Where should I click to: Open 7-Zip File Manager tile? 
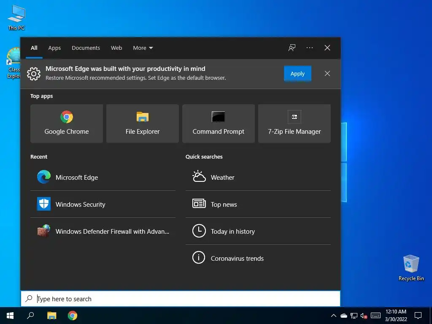point(294,124)
